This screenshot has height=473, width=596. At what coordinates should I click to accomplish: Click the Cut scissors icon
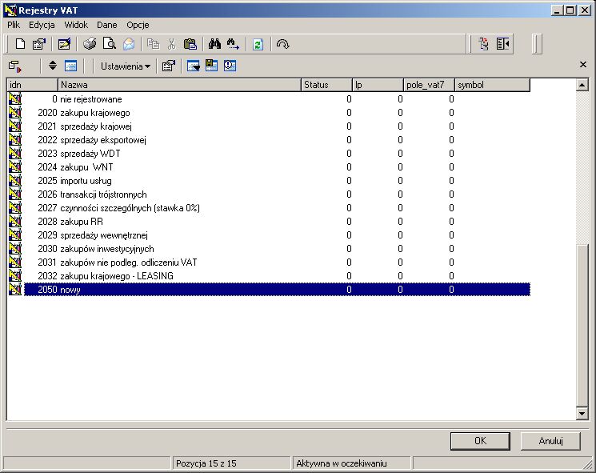[171, 44]
